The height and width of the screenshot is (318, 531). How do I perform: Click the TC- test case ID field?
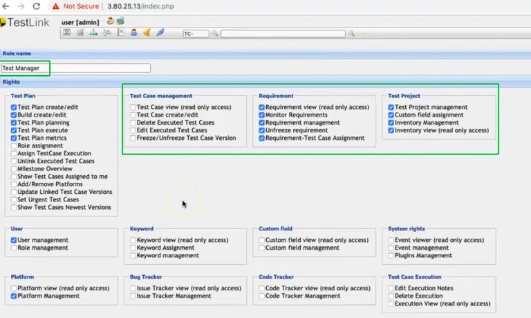coord(196,34)
